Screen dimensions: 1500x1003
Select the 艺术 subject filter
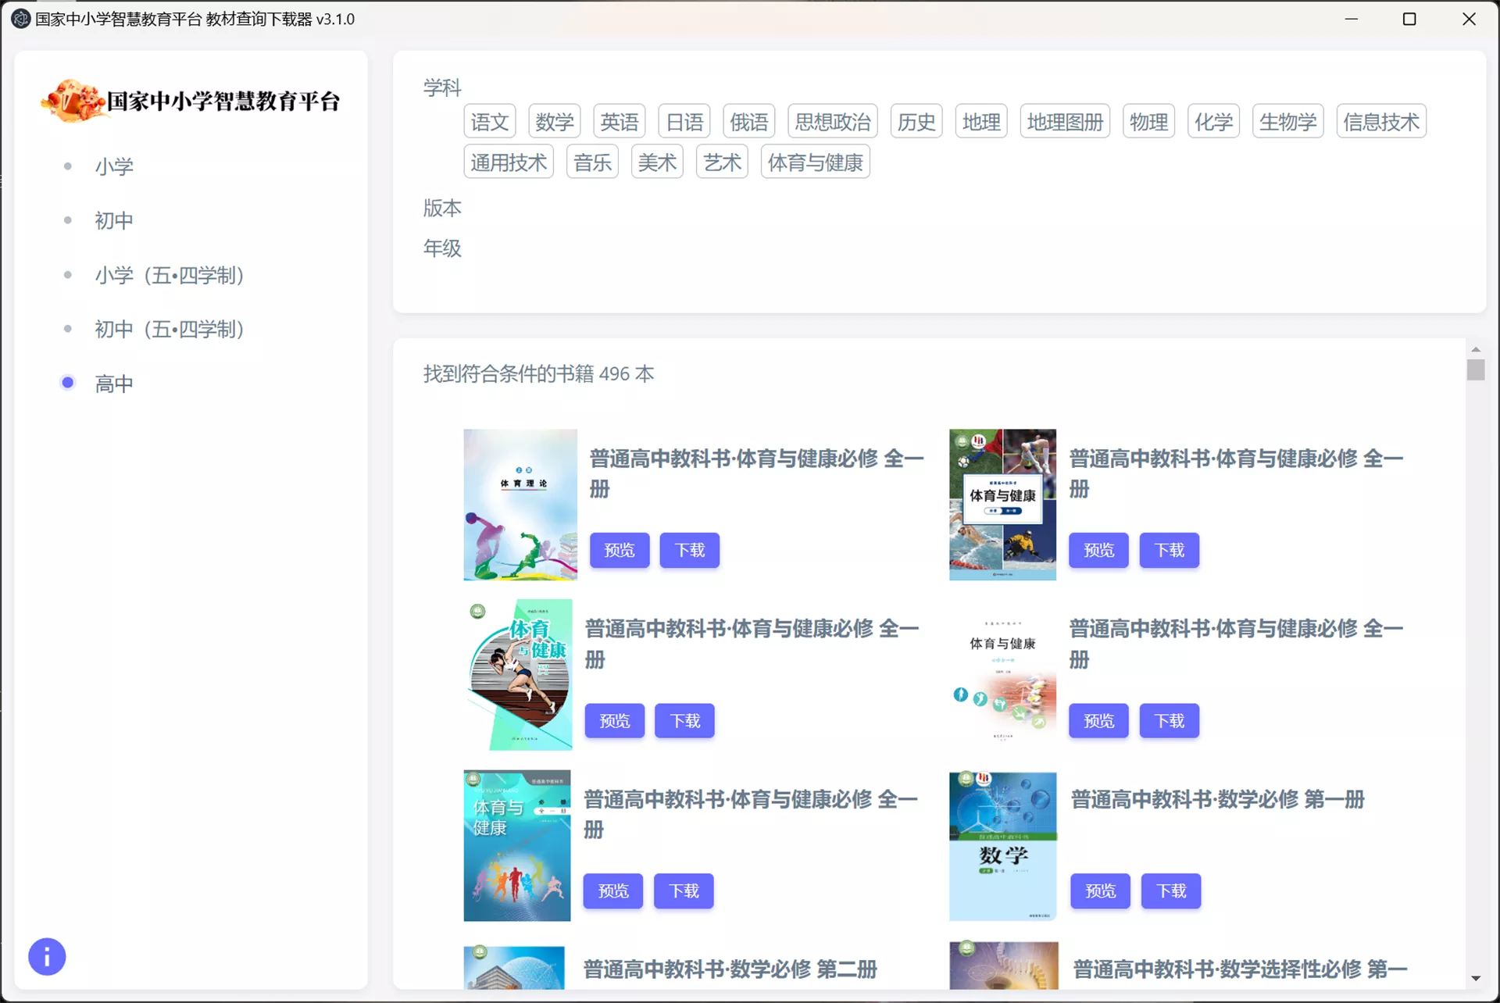pos(721,162)
